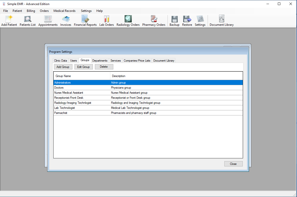Open the Add Patient tool
The height and width of the screenshot is (197, 297).
pyautogui.click(x=9, y=20)
